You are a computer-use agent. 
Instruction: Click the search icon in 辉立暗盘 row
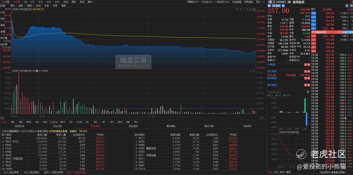[306, 71]
